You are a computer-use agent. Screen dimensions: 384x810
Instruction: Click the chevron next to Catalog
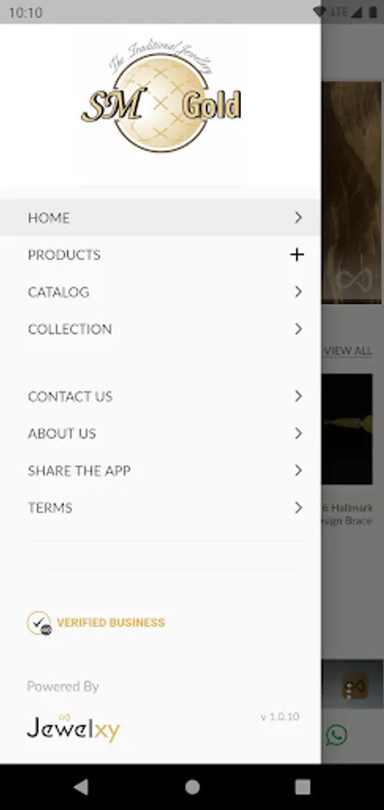(299, 292)
